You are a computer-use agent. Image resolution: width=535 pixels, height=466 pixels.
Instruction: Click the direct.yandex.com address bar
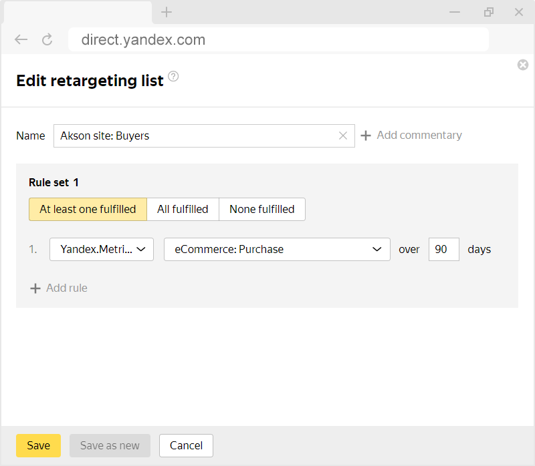(278, 39)
